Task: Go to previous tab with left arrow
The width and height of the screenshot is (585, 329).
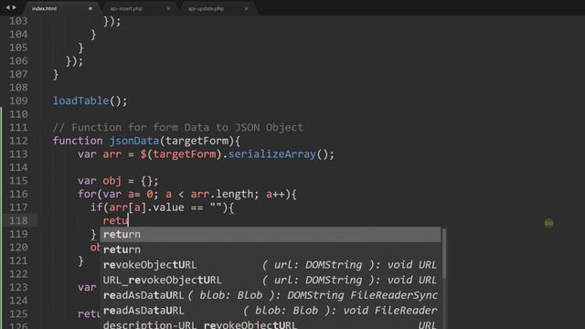Action: [x=7, y=7]
